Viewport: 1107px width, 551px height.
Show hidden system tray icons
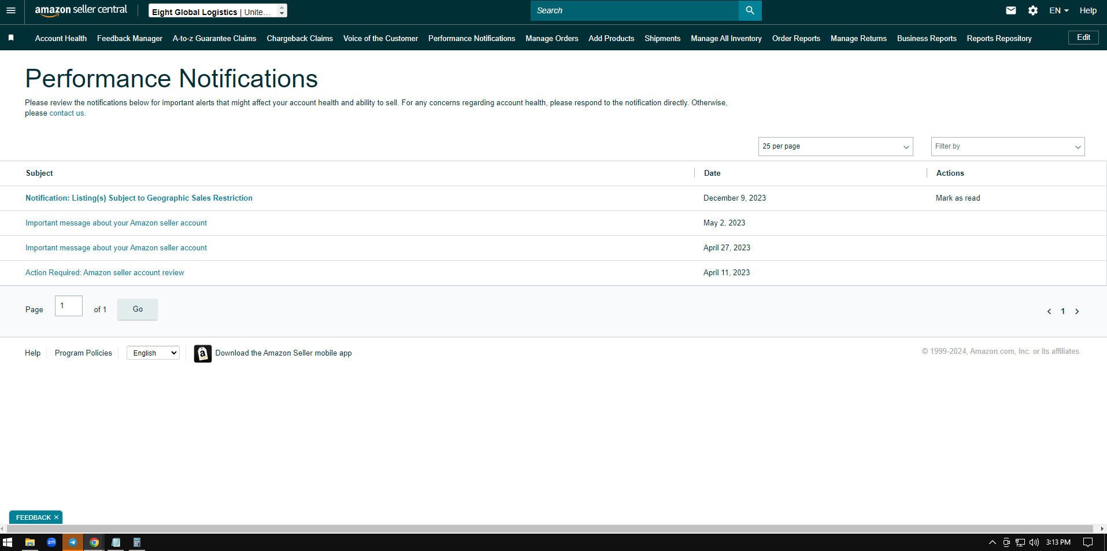[993, 542]
